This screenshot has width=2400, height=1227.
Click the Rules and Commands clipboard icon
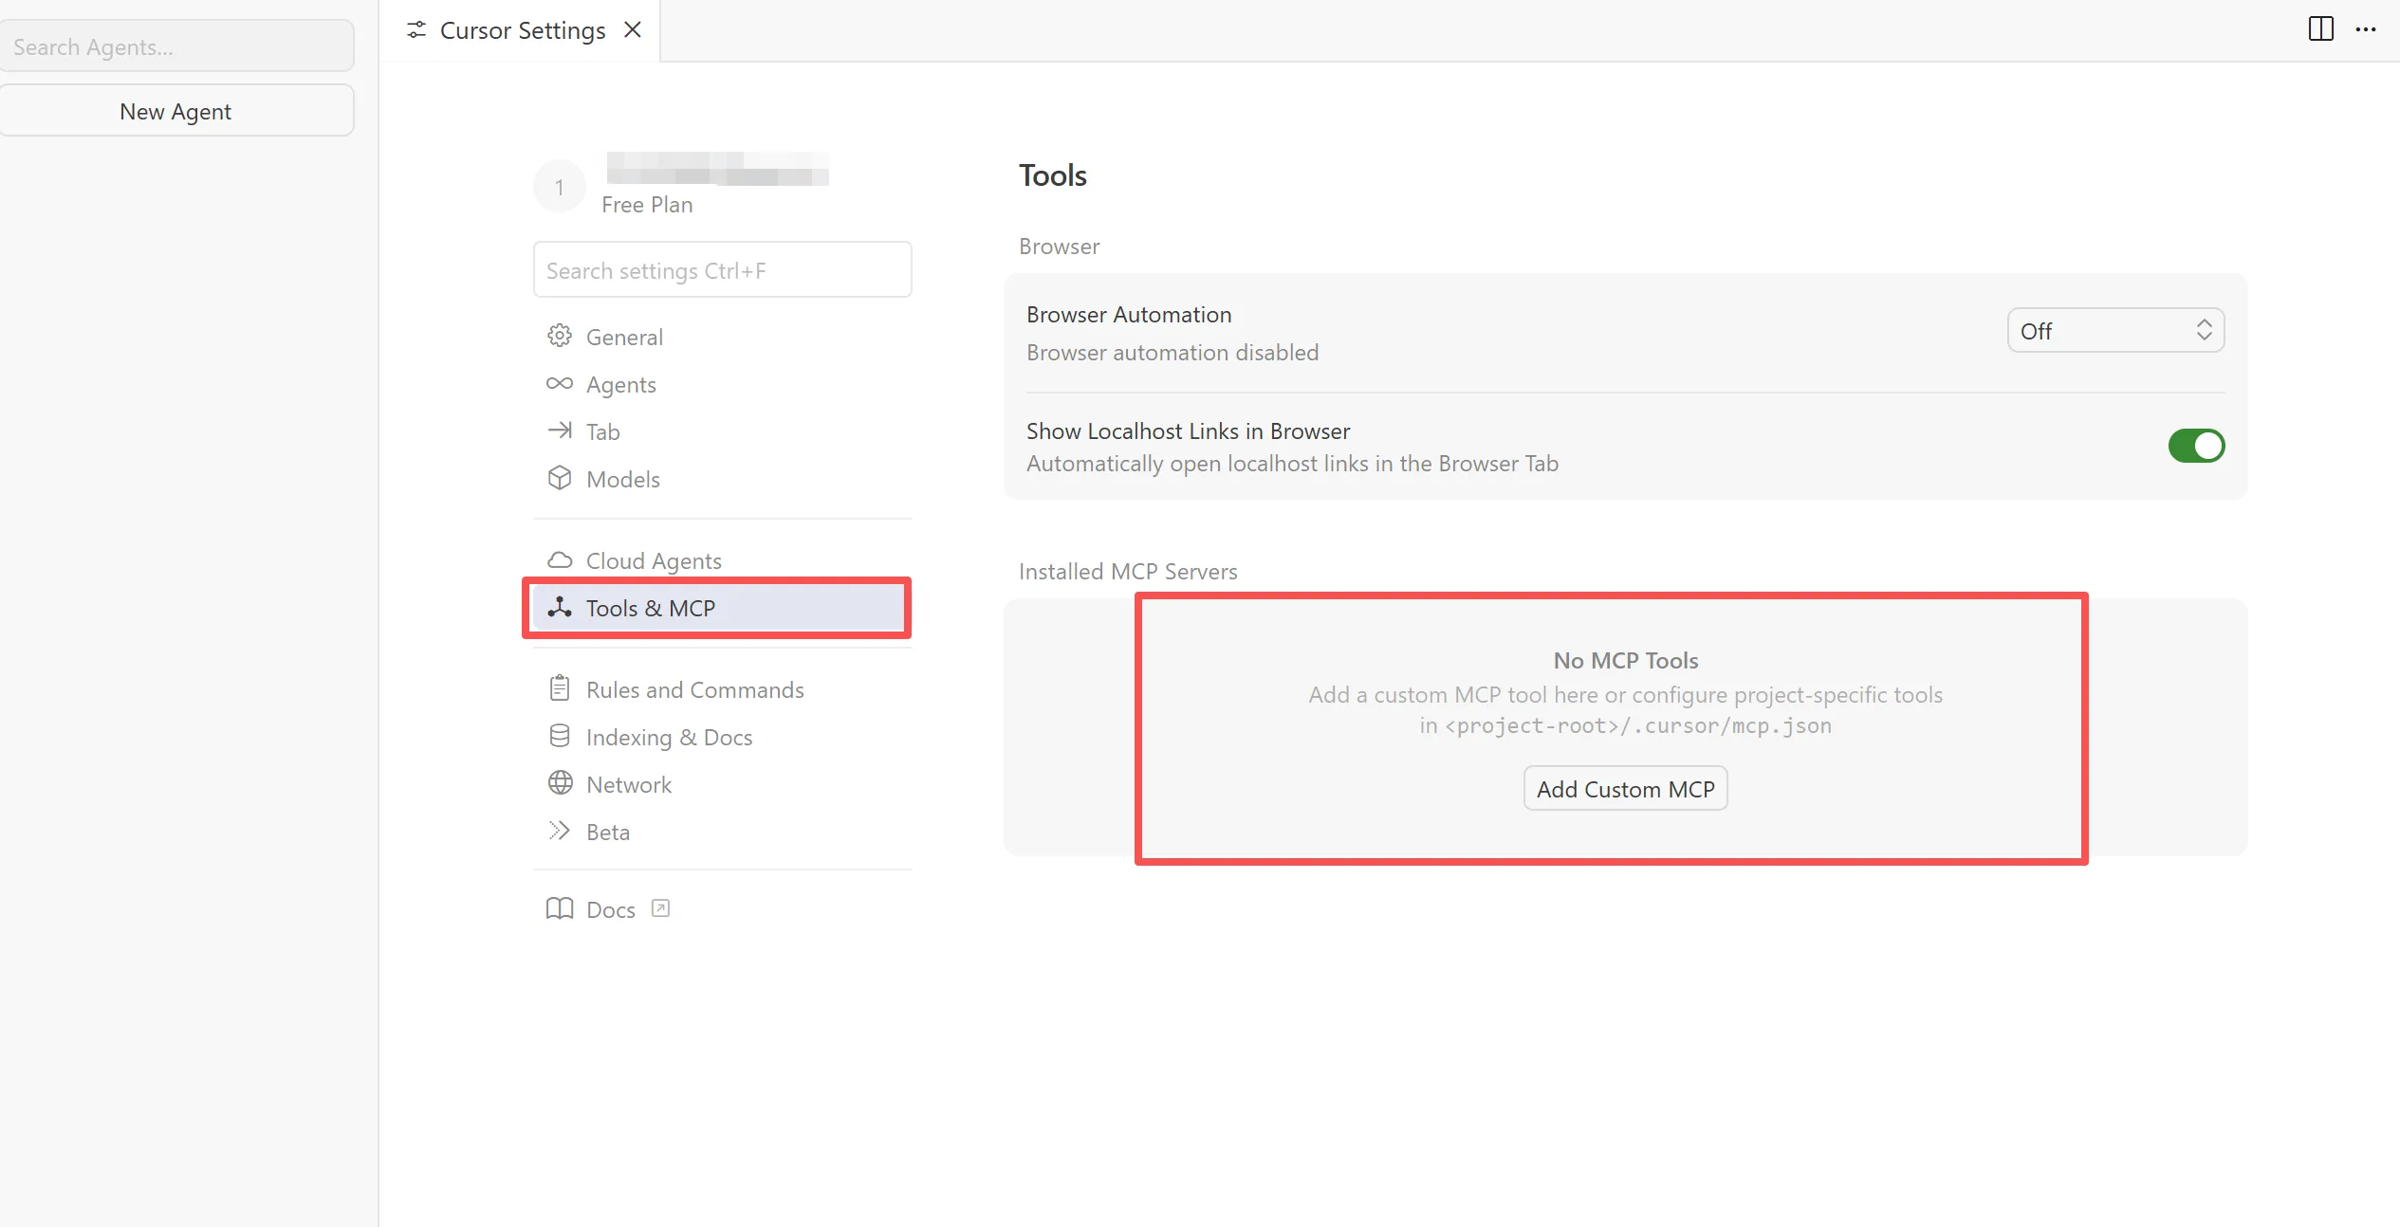click(560, 688)
